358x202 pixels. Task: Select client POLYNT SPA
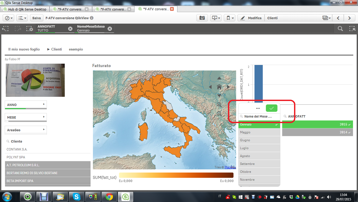click(x=48, y=157)
